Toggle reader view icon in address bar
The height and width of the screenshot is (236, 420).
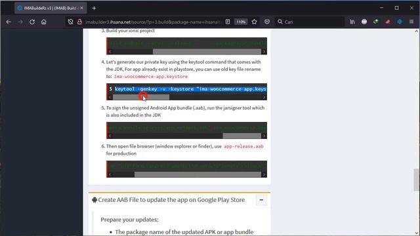pyautogui.click(x=228, y=22)
